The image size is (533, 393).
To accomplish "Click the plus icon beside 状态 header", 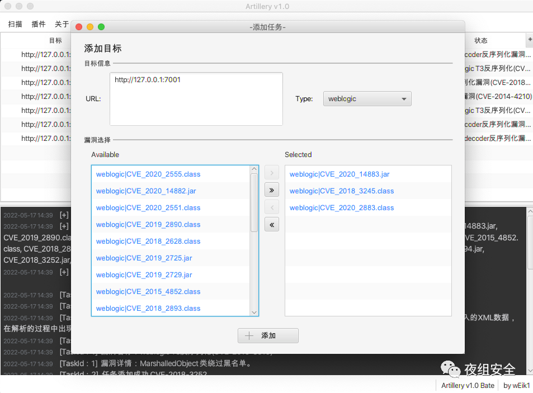I will 530,40.
